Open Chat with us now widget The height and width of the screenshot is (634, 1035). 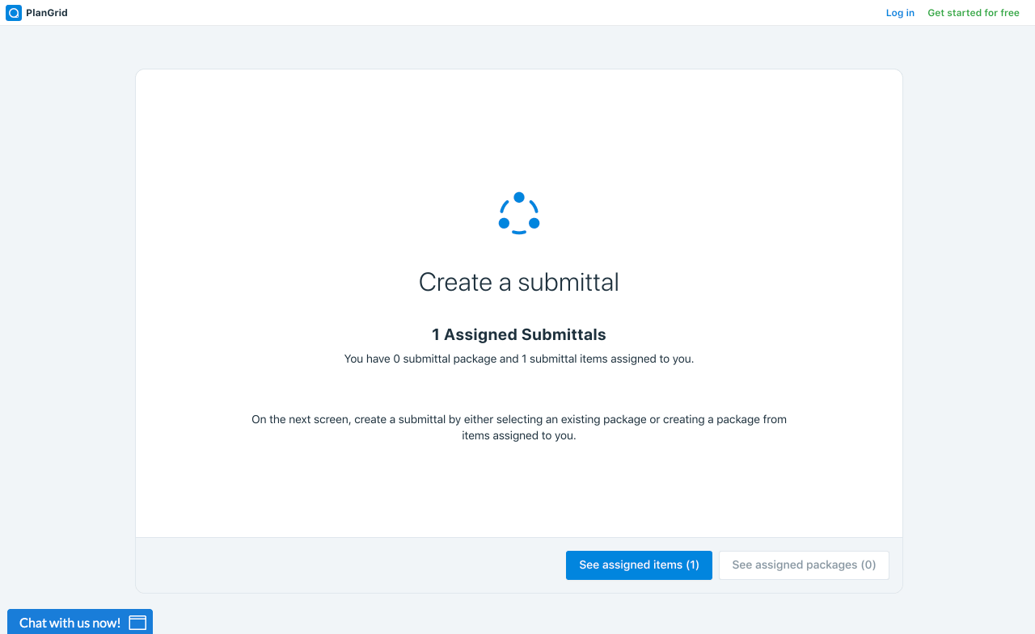(x=80, y=622)
